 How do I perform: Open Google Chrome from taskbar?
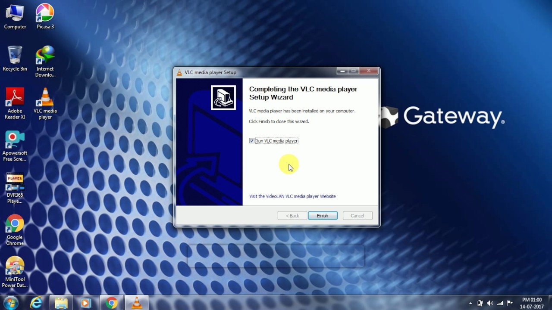(111, 303)
